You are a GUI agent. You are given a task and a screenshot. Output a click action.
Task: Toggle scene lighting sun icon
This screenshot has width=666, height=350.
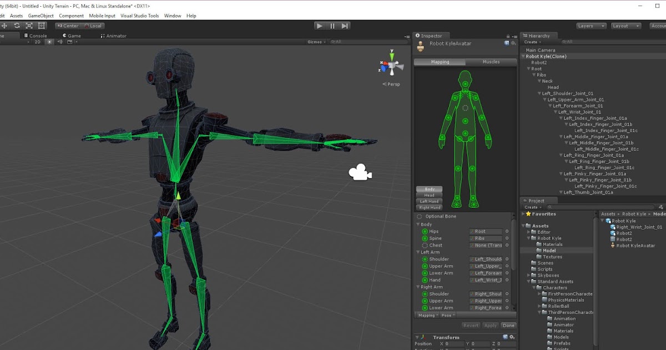49,42
